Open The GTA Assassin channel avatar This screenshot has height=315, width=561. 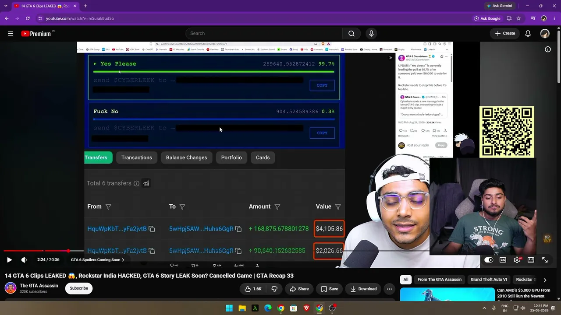pyautogui.click(x=10, y=288)
